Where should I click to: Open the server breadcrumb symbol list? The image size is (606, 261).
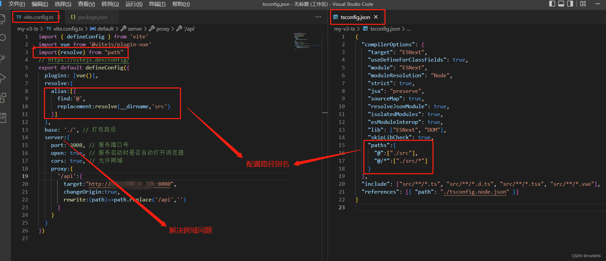[135, 29]
